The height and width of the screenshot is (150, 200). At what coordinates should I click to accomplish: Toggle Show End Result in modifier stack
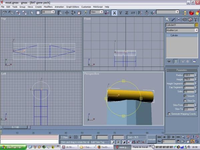pyautogui.click(x=176, y=61)
